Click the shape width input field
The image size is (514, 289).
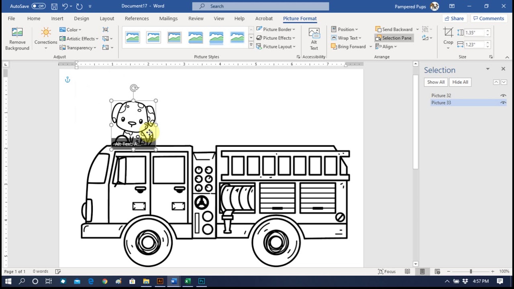(x=475, y=45)
